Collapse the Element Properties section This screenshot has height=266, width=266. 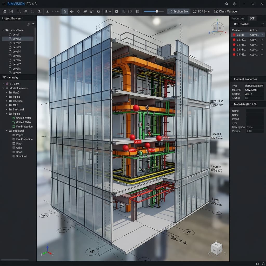pyautogui.click(x=232, y=79)
